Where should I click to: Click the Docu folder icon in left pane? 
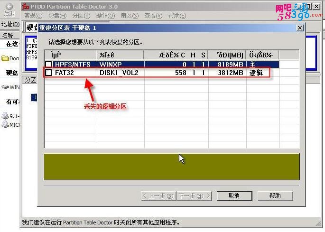5,58
